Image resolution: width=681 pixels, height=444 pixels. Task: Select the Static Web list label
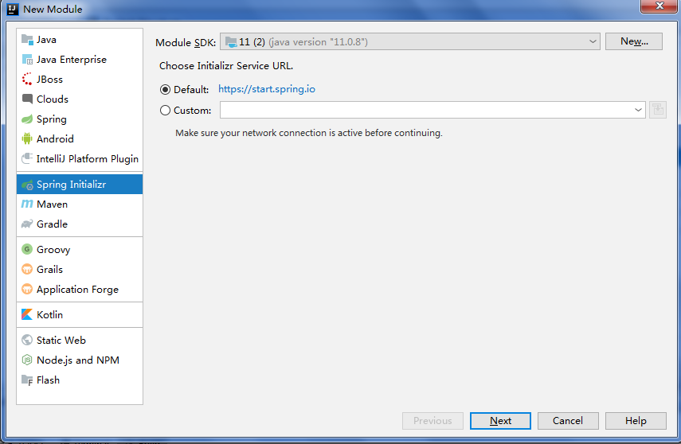tap(61, 341)
